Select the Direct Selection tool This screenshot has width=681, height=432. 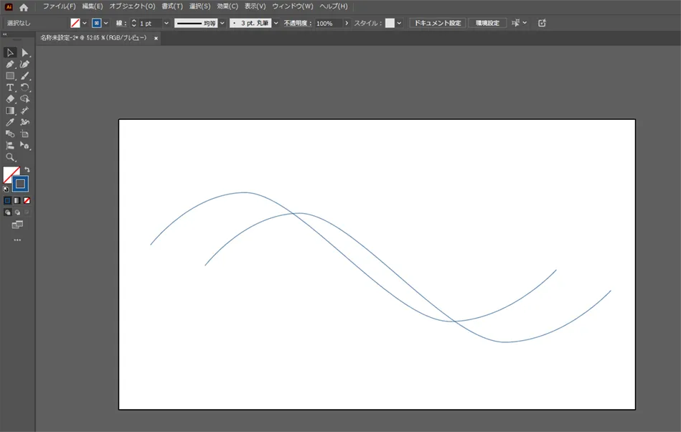point(24,52)
